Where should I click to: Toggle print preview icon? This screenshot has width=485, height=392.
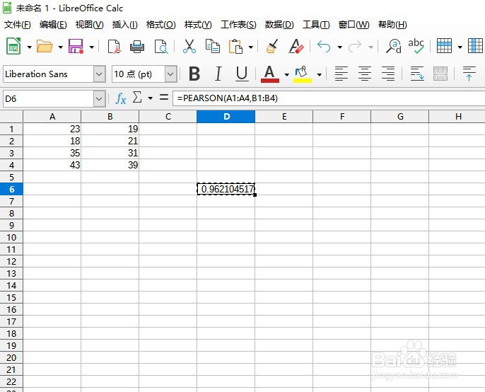(161, 47)
